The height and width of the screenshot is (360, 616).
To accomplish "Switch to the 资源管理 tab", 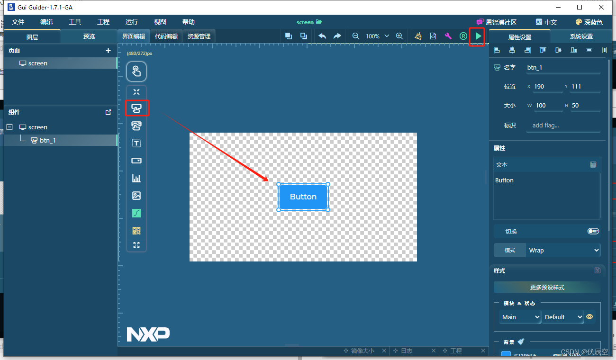I will pyautogui.click(x=199, y=36).
